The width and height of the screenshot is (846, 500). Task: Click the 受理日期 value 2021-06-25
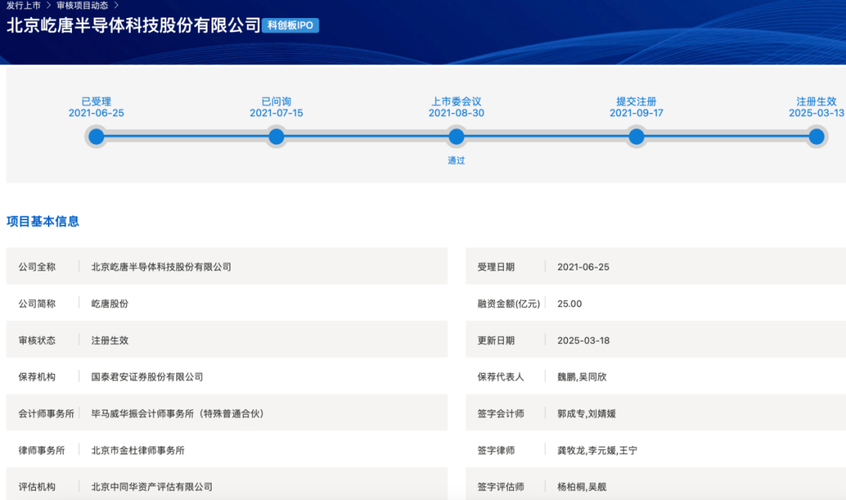(584, 266)
